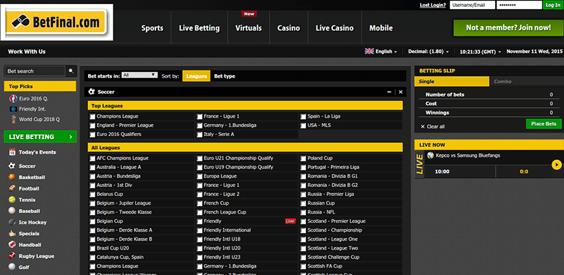
Task: Select the USA - MLS checkbox
Action: 303,125
